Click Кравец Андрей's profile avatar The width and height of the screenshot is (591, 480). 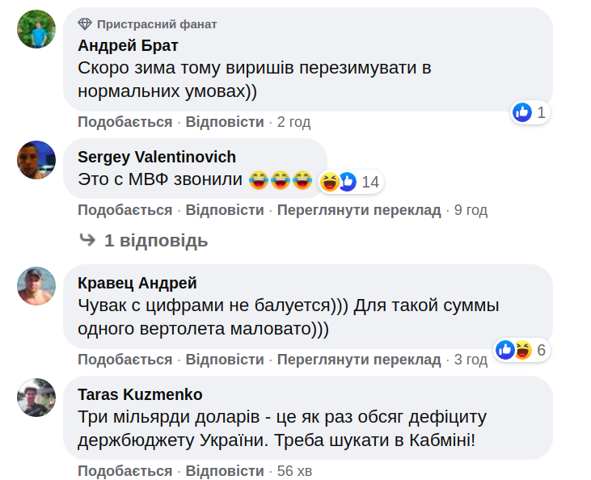36,286
